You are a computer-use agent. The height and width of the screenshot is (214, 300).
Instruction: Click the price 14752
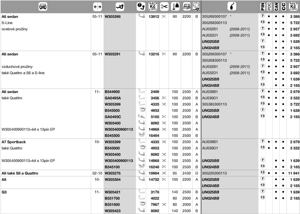pos(154,180)
